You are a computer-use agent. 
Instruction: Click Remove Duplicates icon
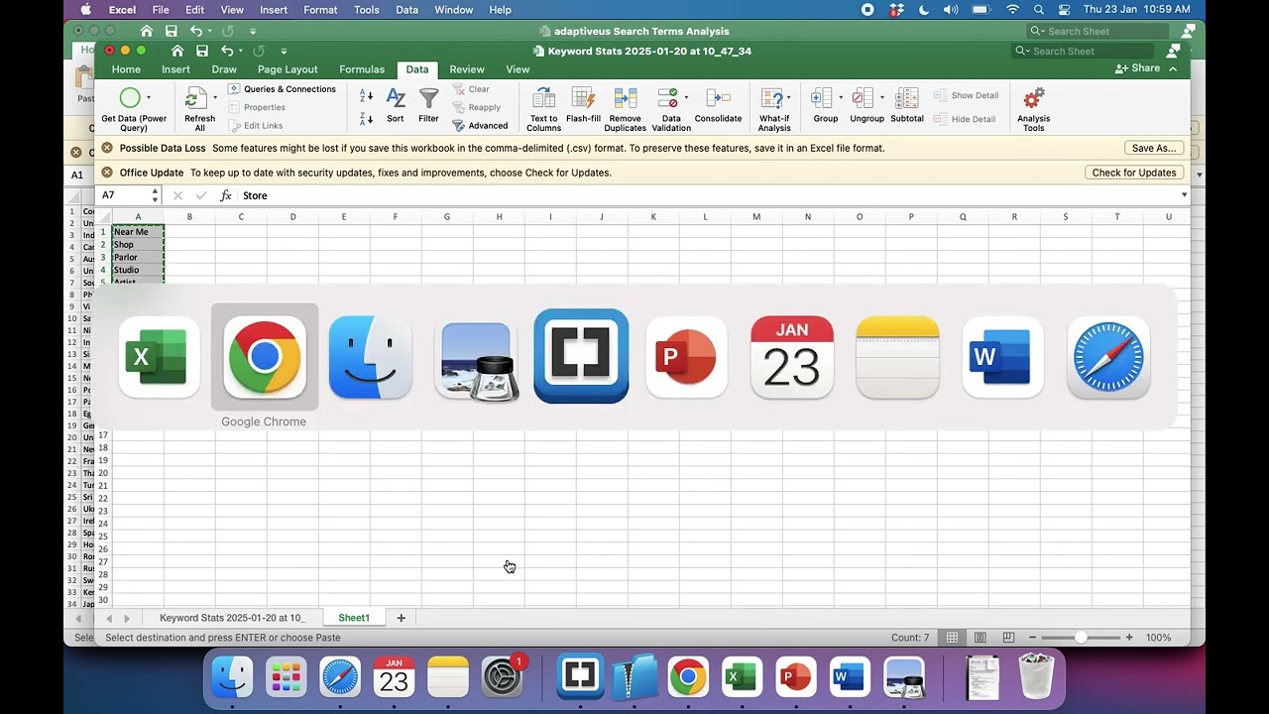[x=625, y=98]
